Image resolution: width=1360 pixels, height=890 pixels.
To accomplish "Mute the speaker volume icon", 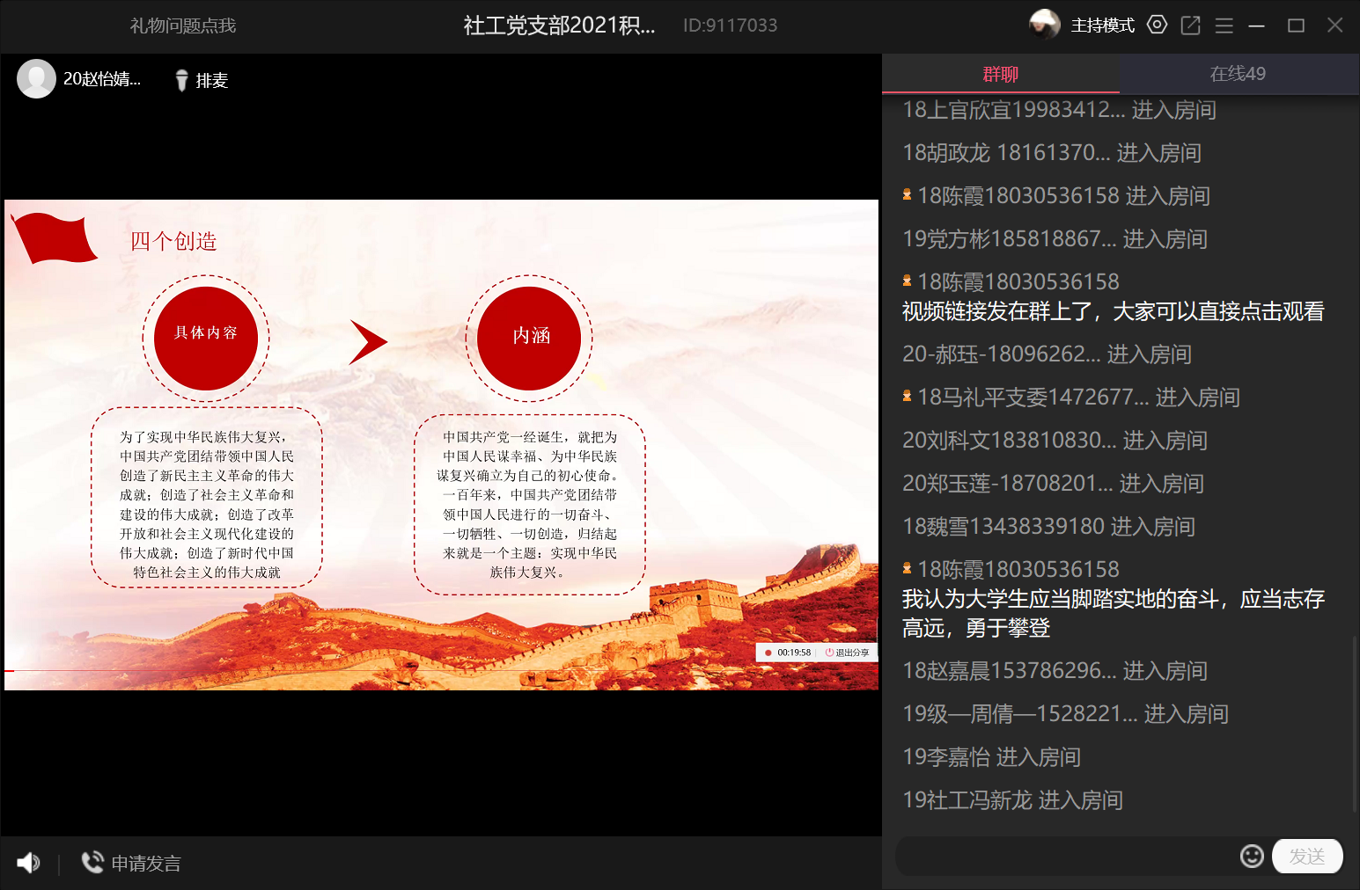I will click(28, 863).
